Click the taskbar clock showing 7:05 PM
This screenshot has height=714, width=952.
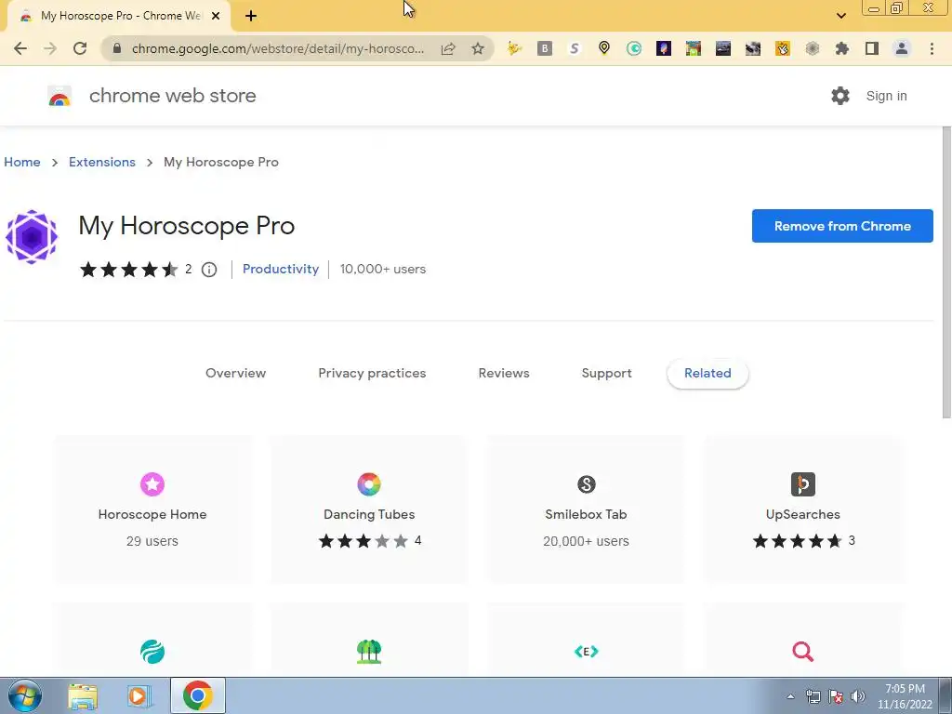tap(905, 696)
